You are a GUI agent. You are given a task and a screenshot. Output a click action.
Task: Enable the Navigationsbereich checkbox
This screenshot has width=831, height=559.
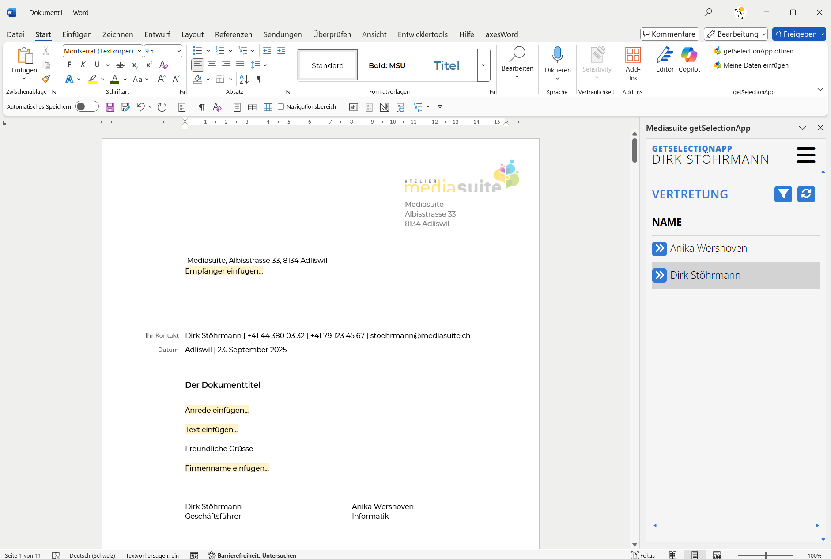(x=281, y=106)
